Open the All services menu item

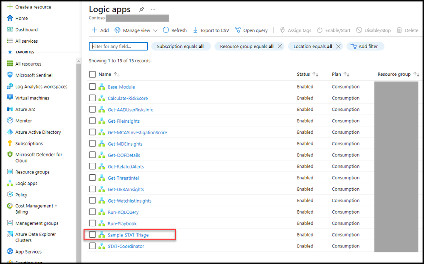pyautogui.click(x=26, y=41)
